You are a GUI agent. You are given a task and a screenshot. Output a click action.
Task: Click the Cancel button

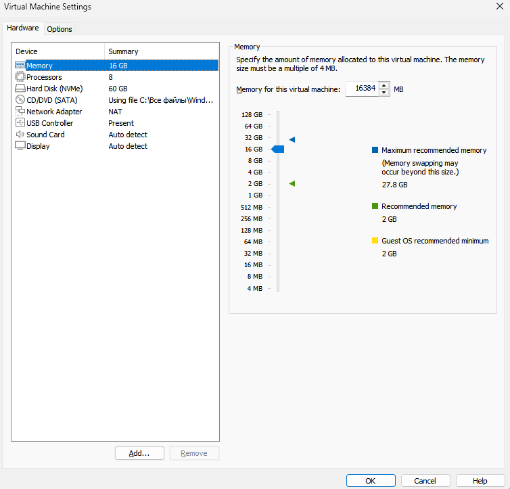[425, 481]
